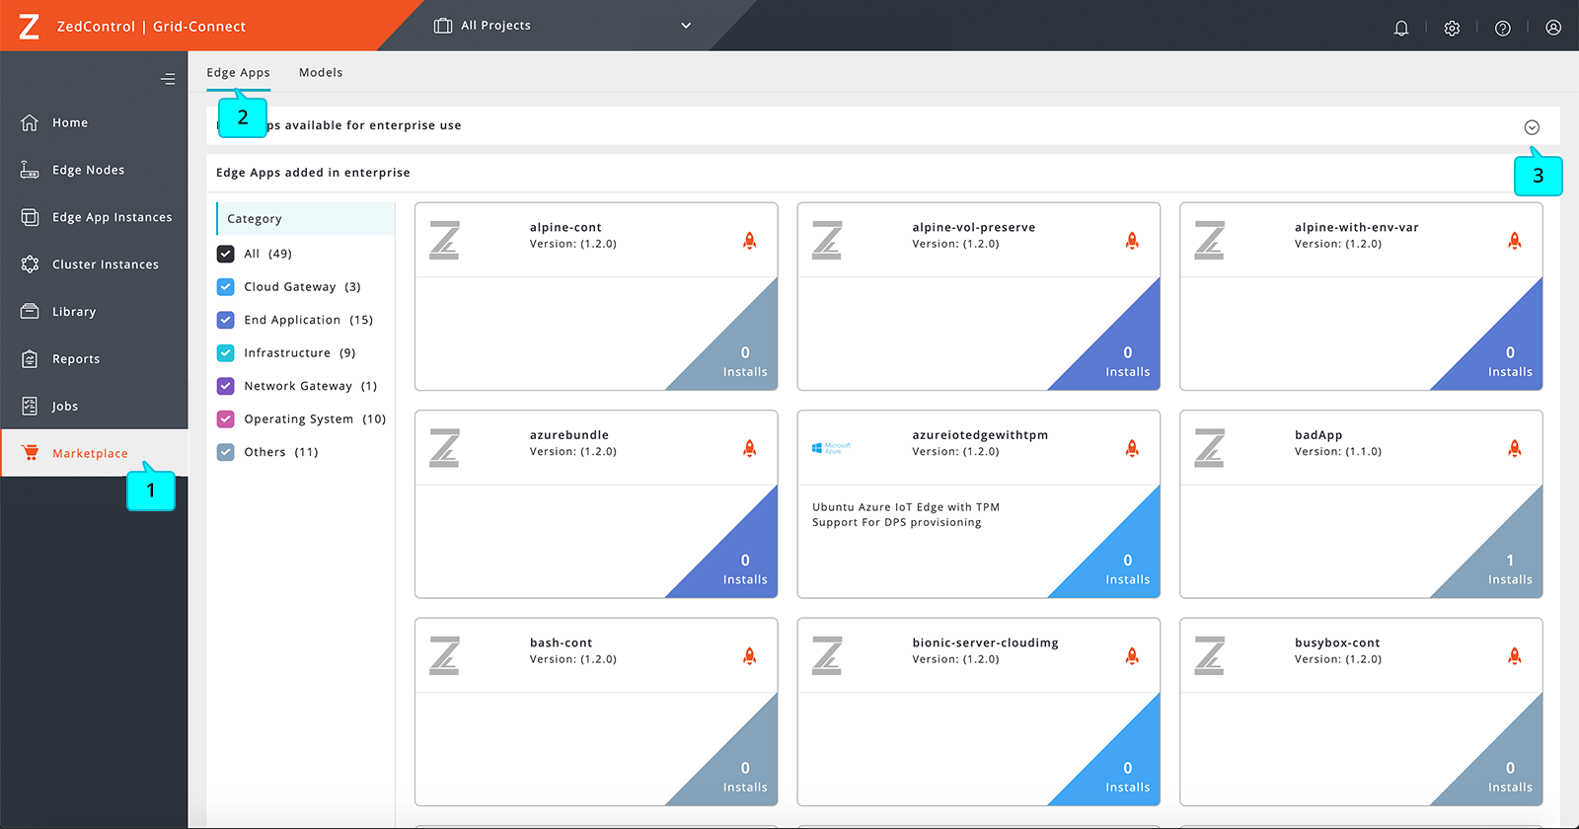Click the Category filter header
The height and width of the screenshot is (829, 1579).
pos(305,219)
